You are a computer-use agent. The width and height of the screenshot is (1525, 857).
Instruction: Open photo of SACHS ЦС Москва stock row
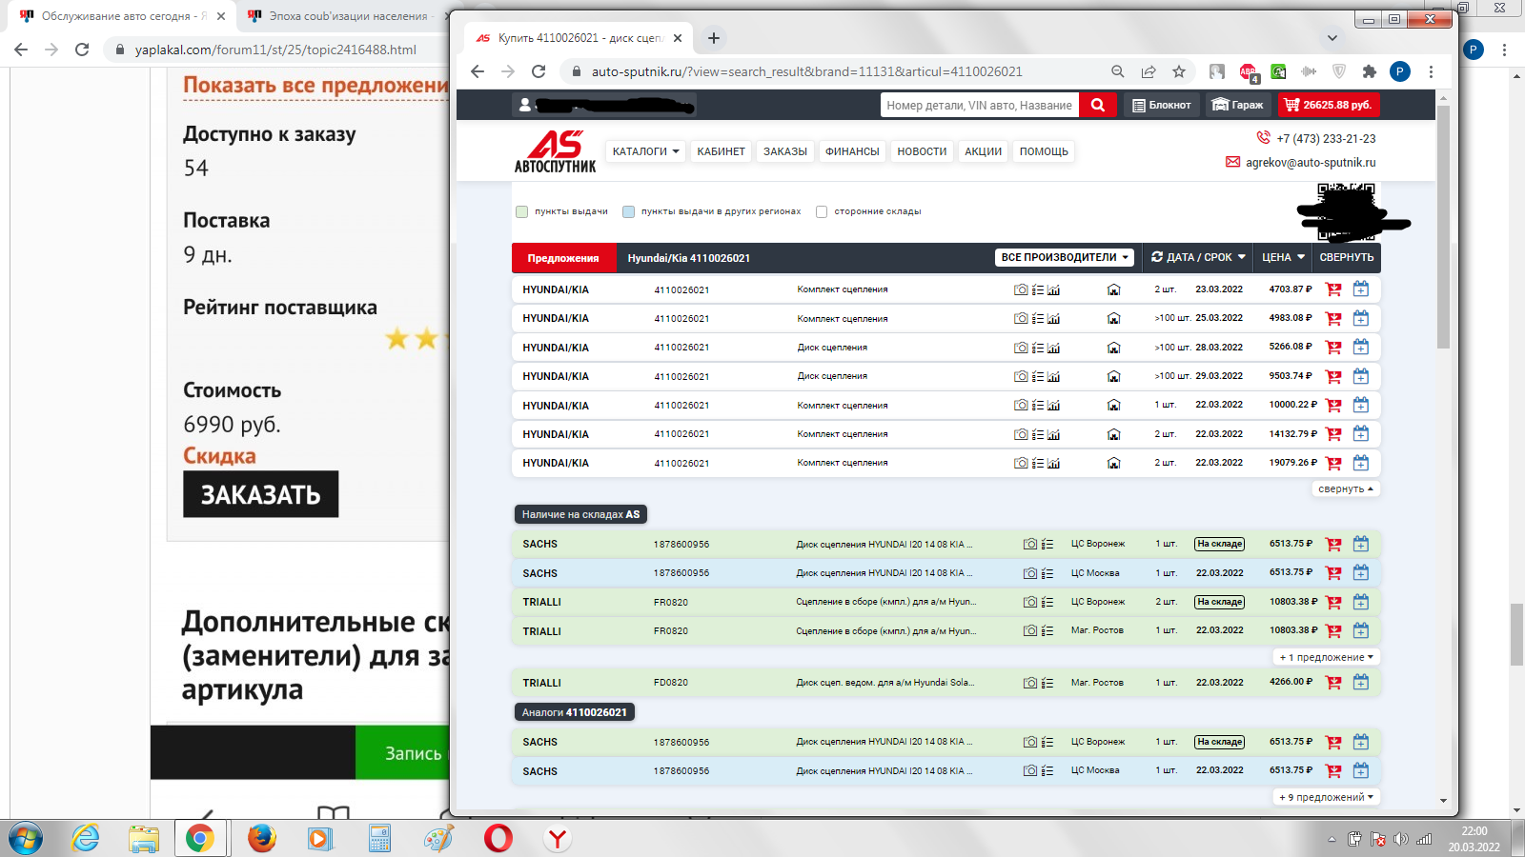1030,573
